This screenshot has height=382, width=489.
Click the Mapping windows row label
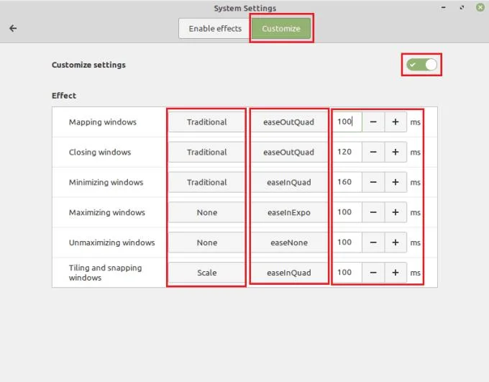103,122
